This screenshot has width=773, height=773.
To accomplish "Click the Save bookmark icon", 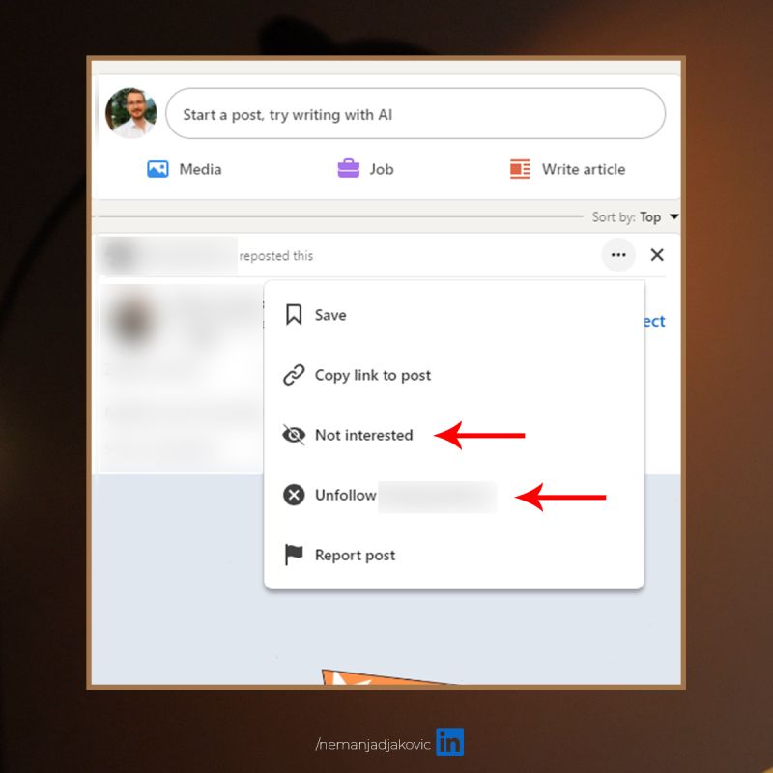I will [x=294, y=315].
